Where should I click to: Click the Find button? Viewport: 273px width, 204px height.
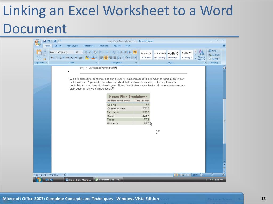point(214,51)
